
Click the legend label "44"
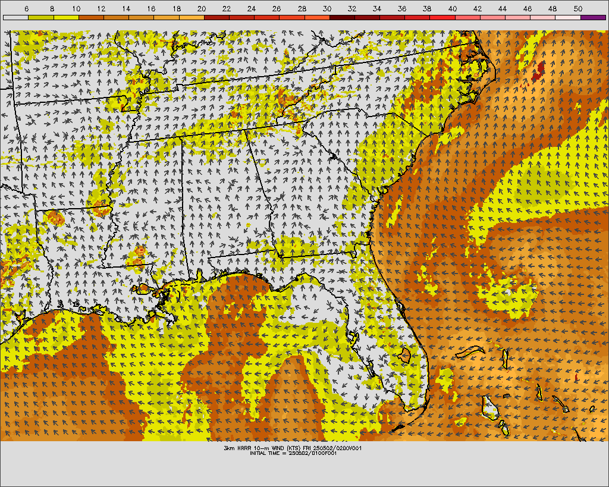coord(503,8)
